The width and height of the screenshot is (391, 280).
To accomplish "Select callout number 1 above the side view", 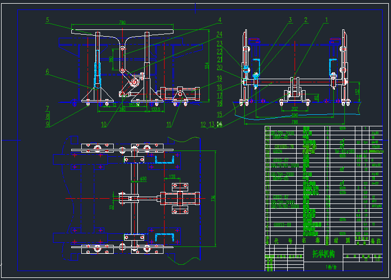I will [327, 20].
